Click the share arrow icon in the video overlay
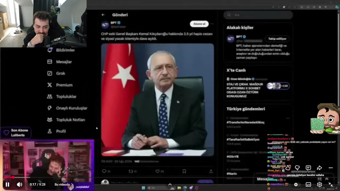 (x=319, y=168)
